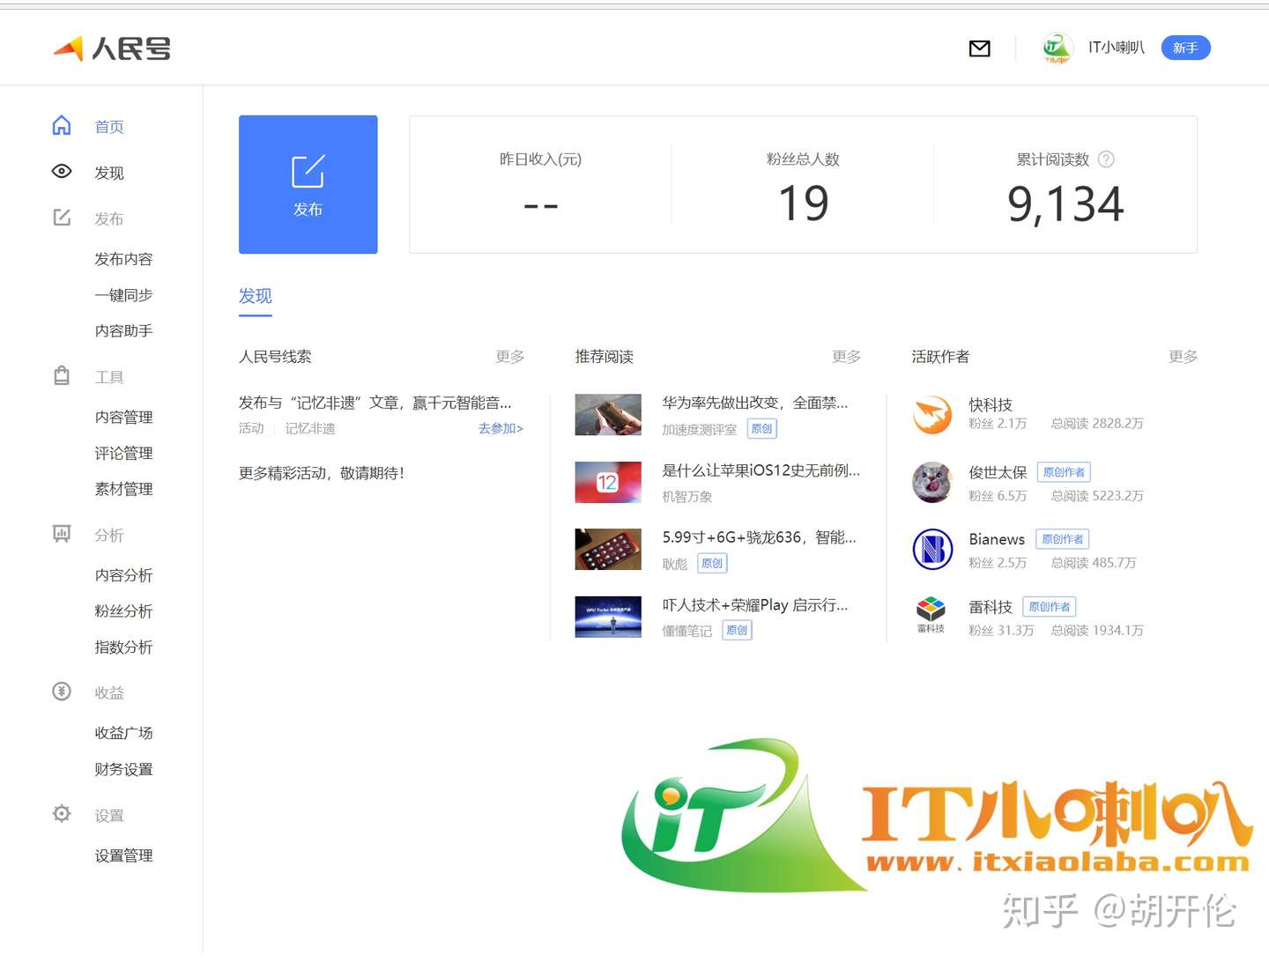1269x962 pixels.
Task: Click the 加速度测评室 source name
Action: coord(700,430)
